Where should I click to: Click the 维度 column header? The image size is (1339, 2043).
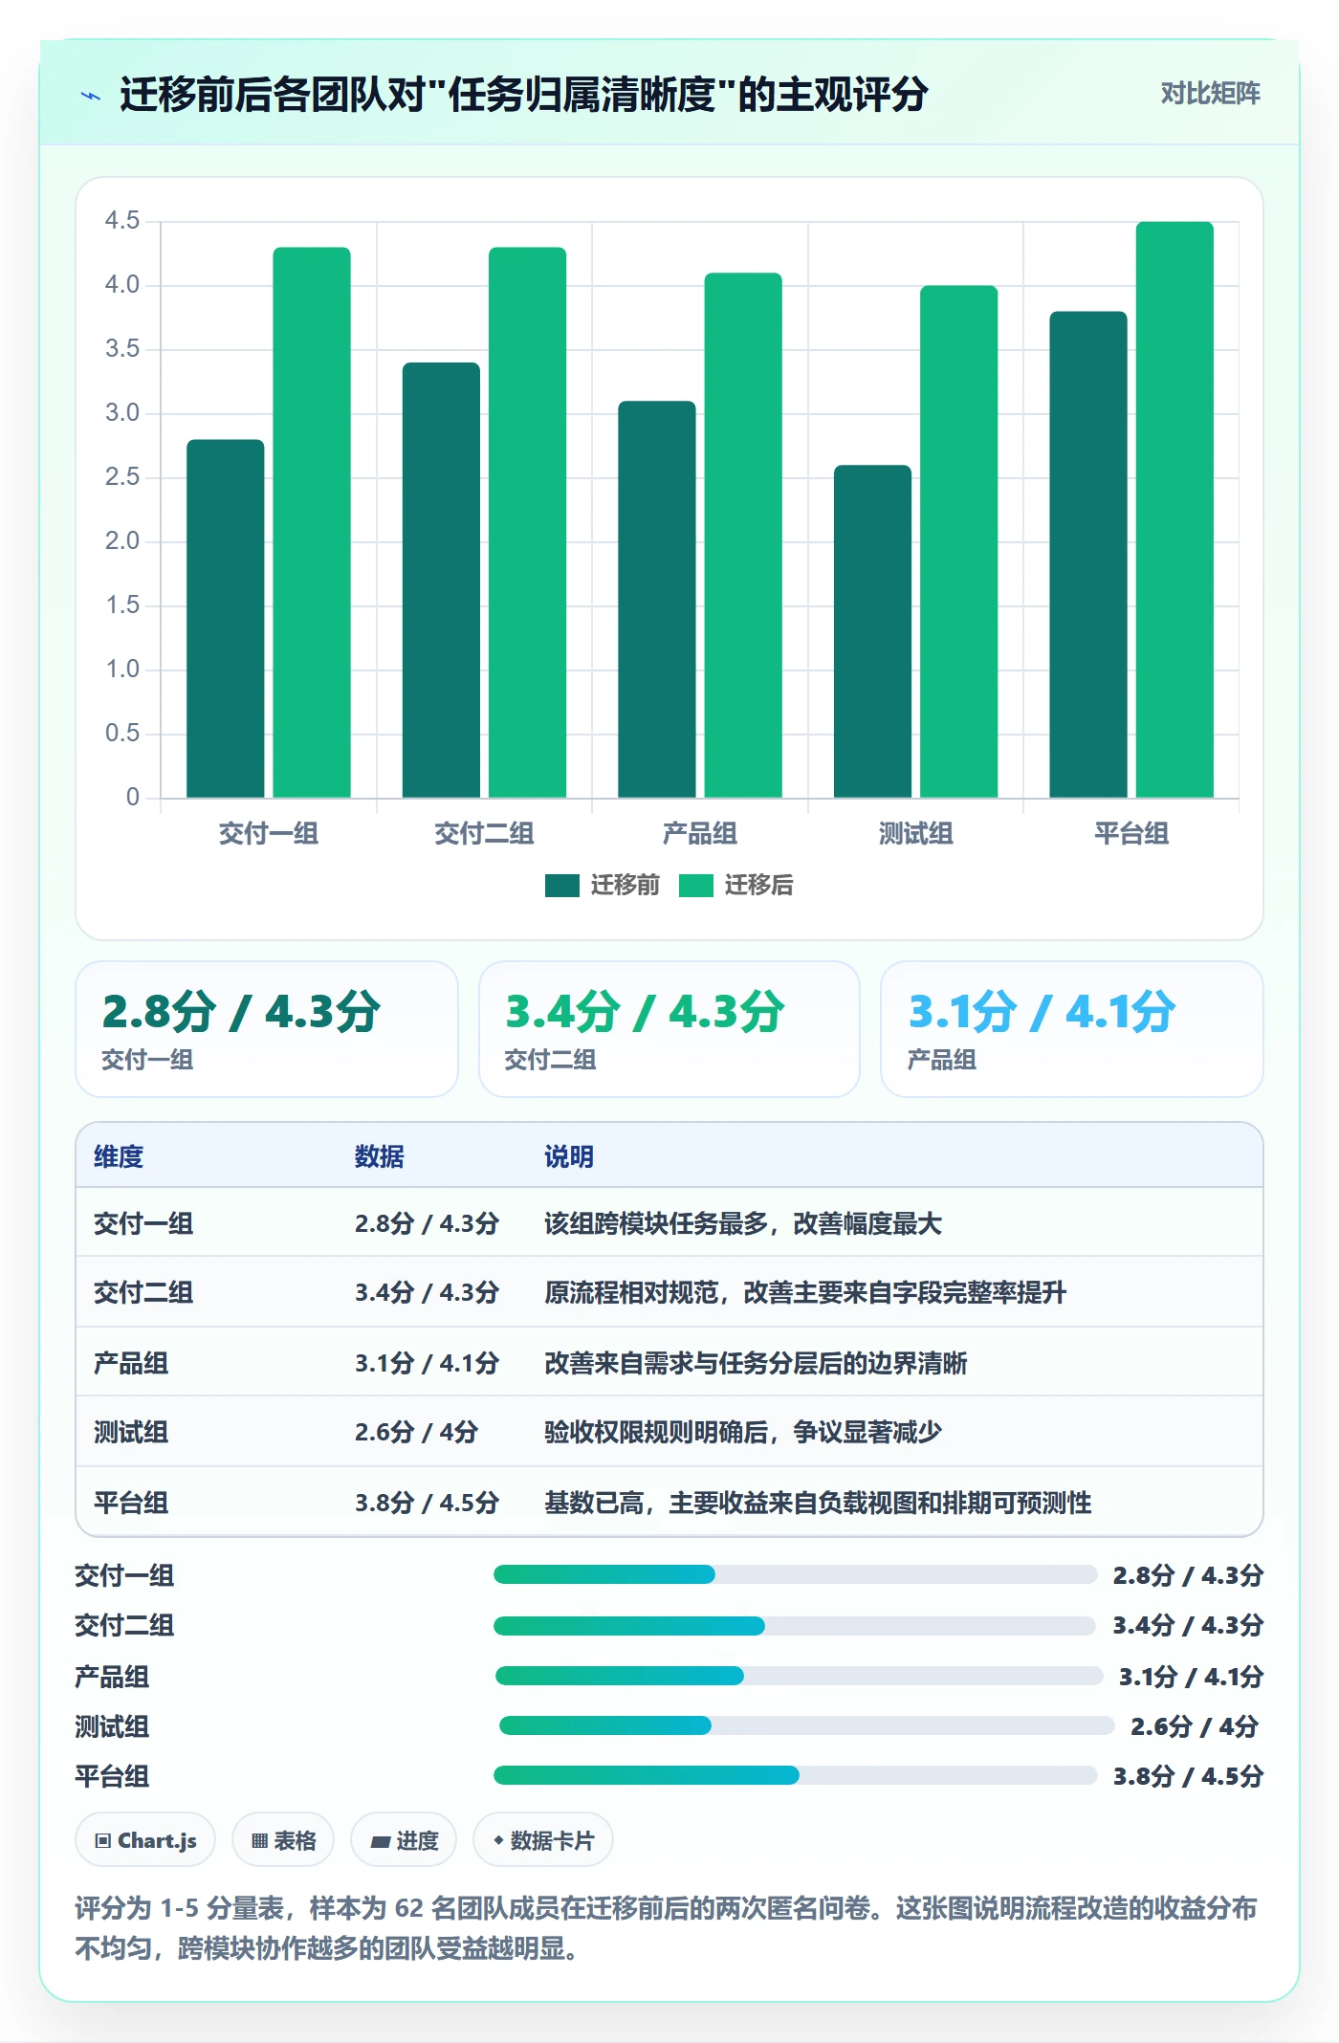(119, 1156)
